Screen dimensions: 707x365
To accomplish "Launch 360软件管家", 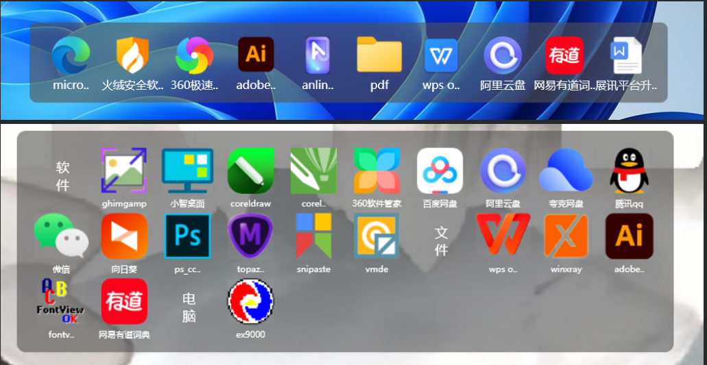I will coord(377,171).
